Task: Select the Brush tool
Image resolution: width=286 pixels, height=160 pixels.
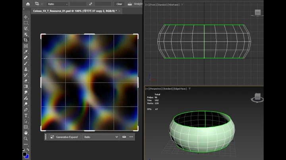Action: [x=26, y=63]
